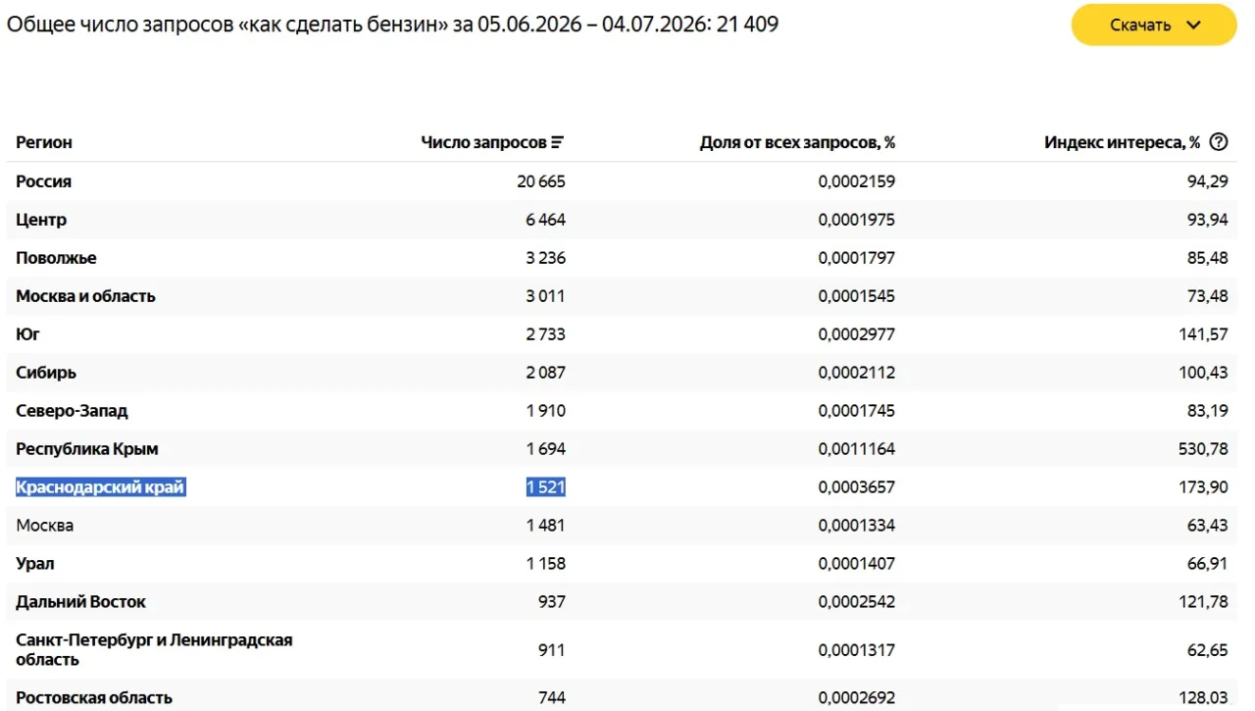
Task: Click the 1 158 request count cell
Action: coord(545,564)
